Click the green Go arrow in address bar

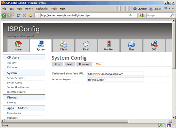(x=131, y=15)
